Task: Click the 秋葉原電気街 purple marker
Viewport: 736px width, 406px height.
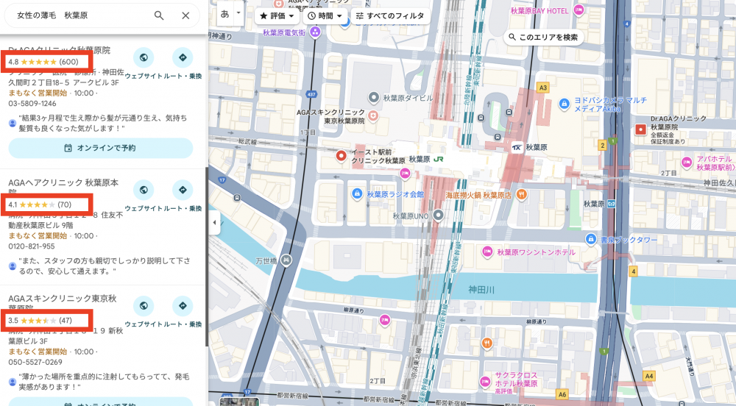Action: click(315, 32)
